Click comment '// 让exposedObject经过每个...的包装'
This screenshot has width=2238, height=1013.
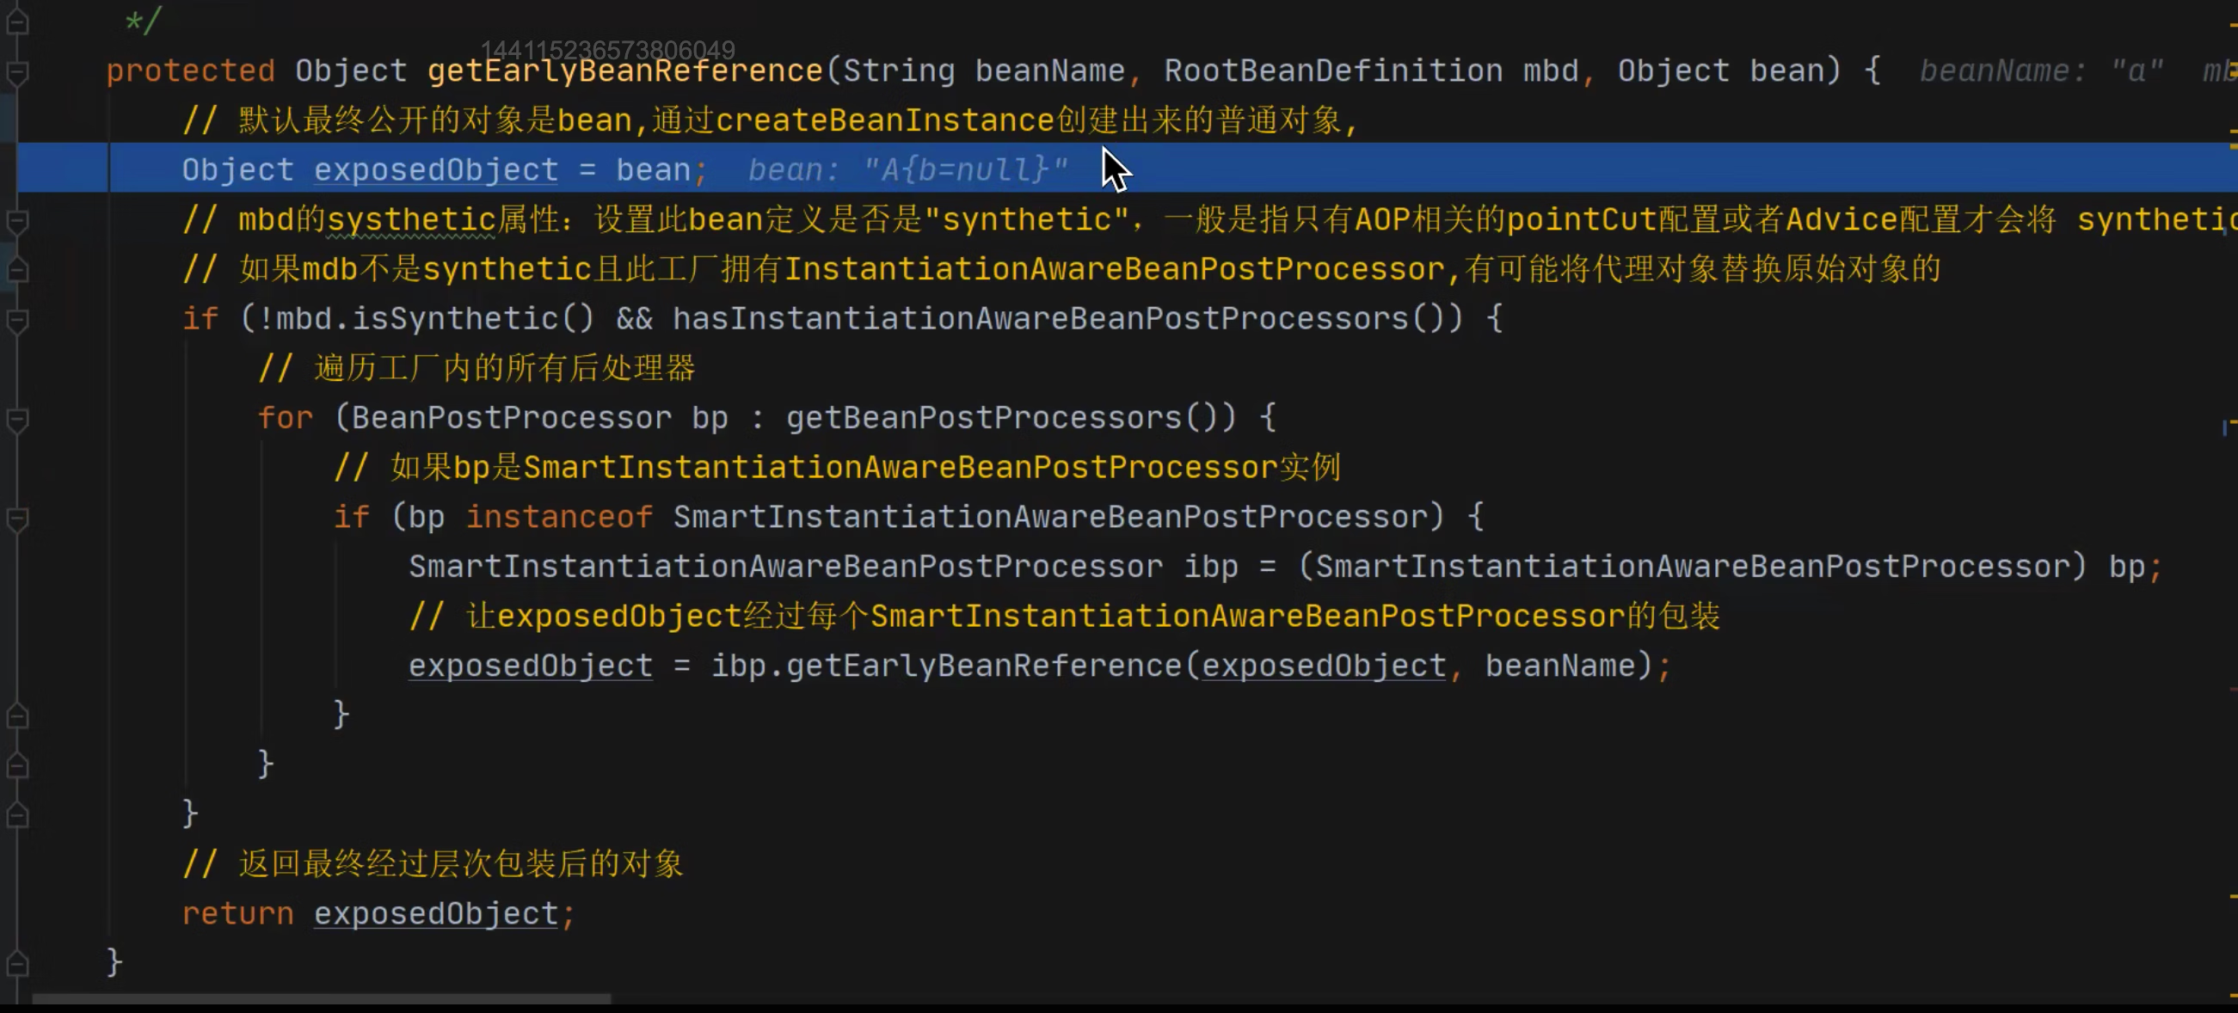tap(1064, 615)
